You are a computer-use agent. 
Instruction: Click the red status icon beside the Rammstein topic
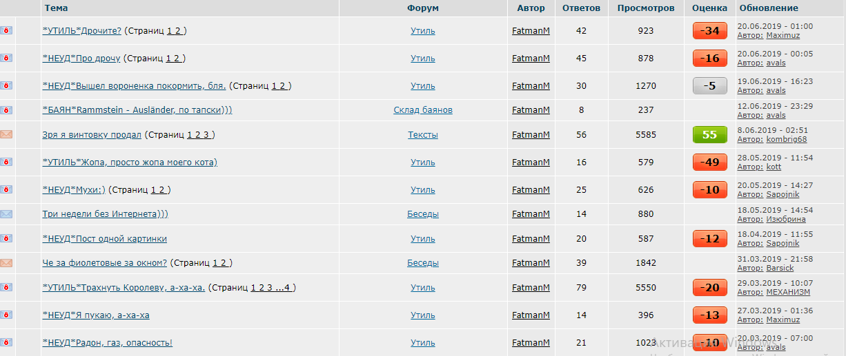[x=6, y=110]
